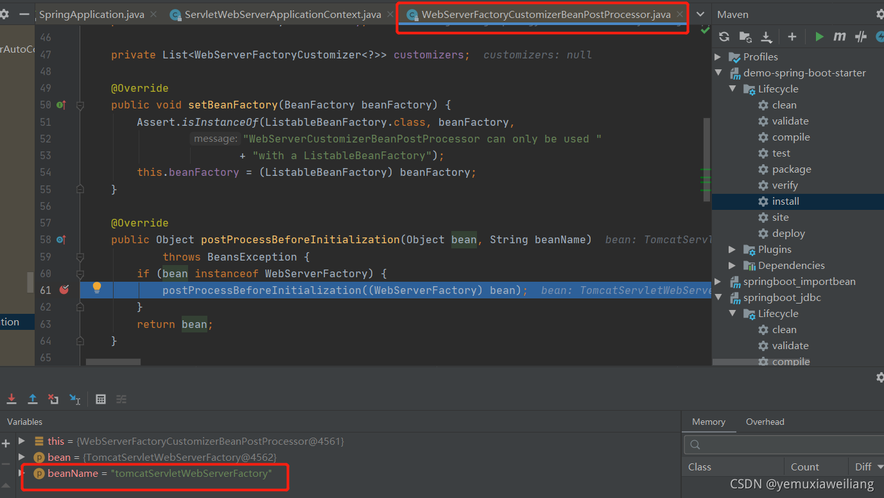Collapse Lifecycle under springboot_jdbc
This screenshot has width=884, height=498.
pyautogui.click(x=733, y=314)
